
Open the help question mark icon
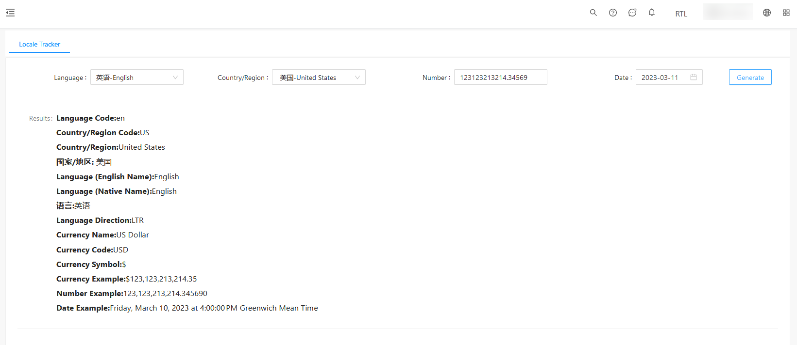(613, 13)
